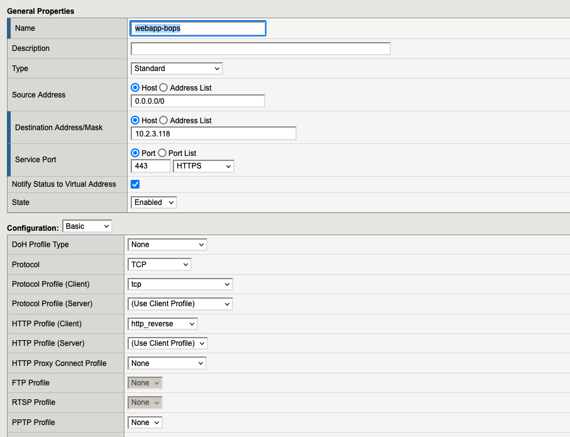Viewport: 570px width, 437px height.
Task: Click the Source Address 0.0.0.0/0 field
Action: click(197, 101)
